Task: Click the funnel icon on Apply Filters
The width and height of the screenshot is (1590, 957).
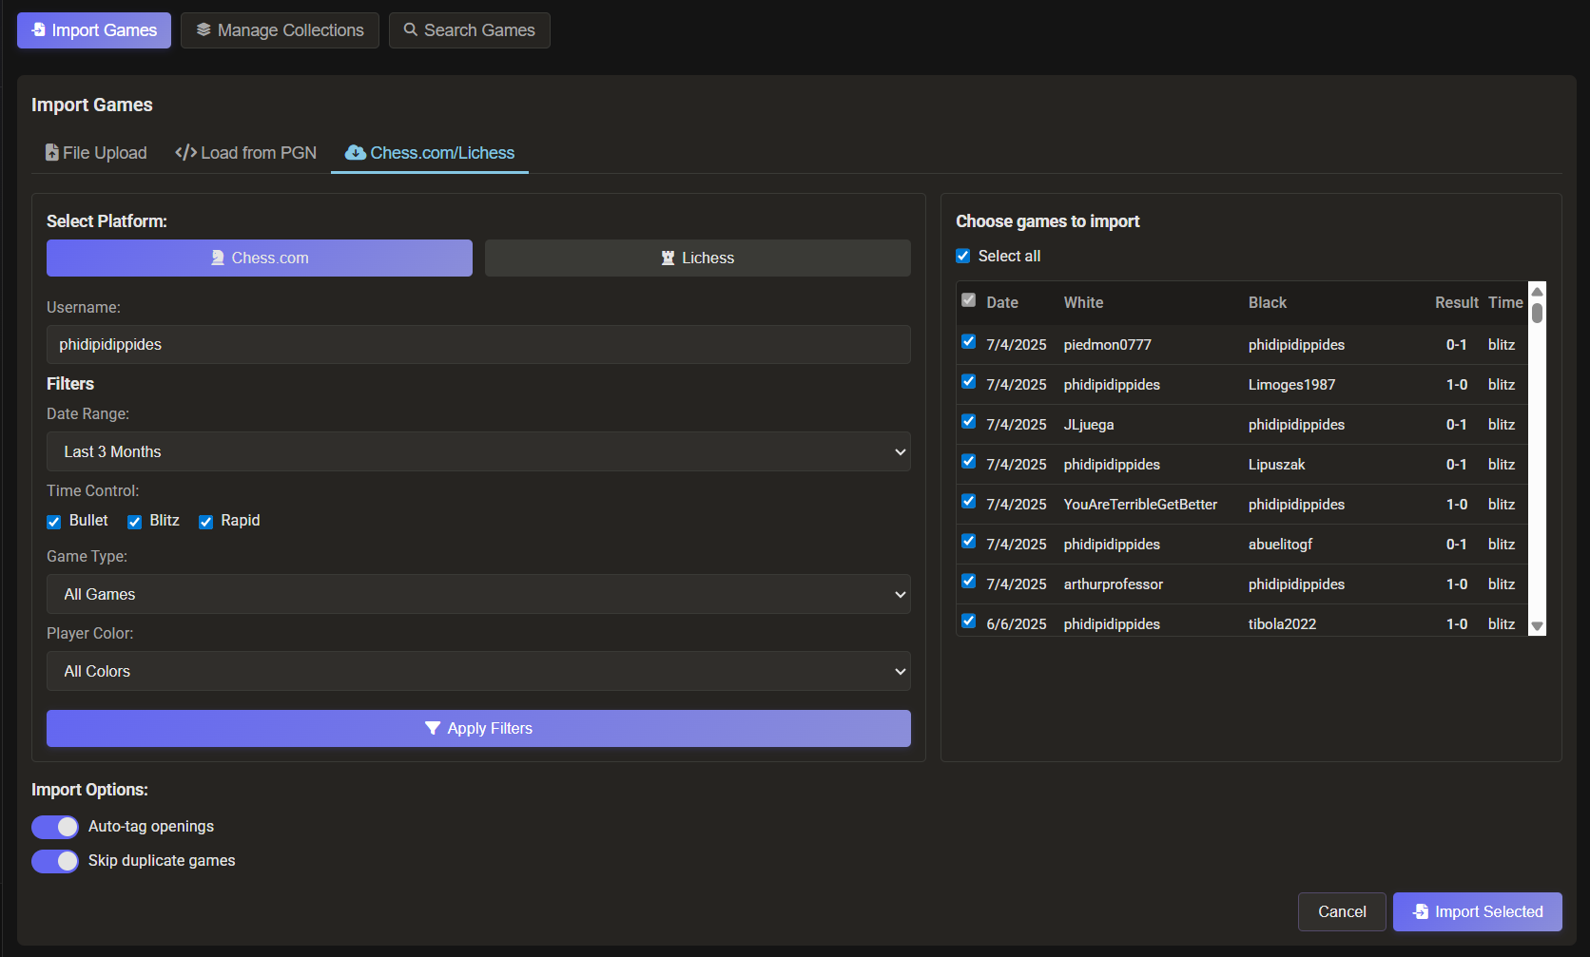Action: pyautogui.click(x=433, y=729)
